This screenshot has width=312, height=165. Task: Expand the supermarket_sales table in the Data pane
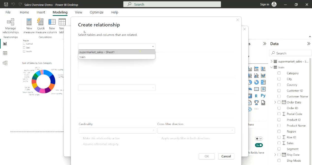pos(271,61)
